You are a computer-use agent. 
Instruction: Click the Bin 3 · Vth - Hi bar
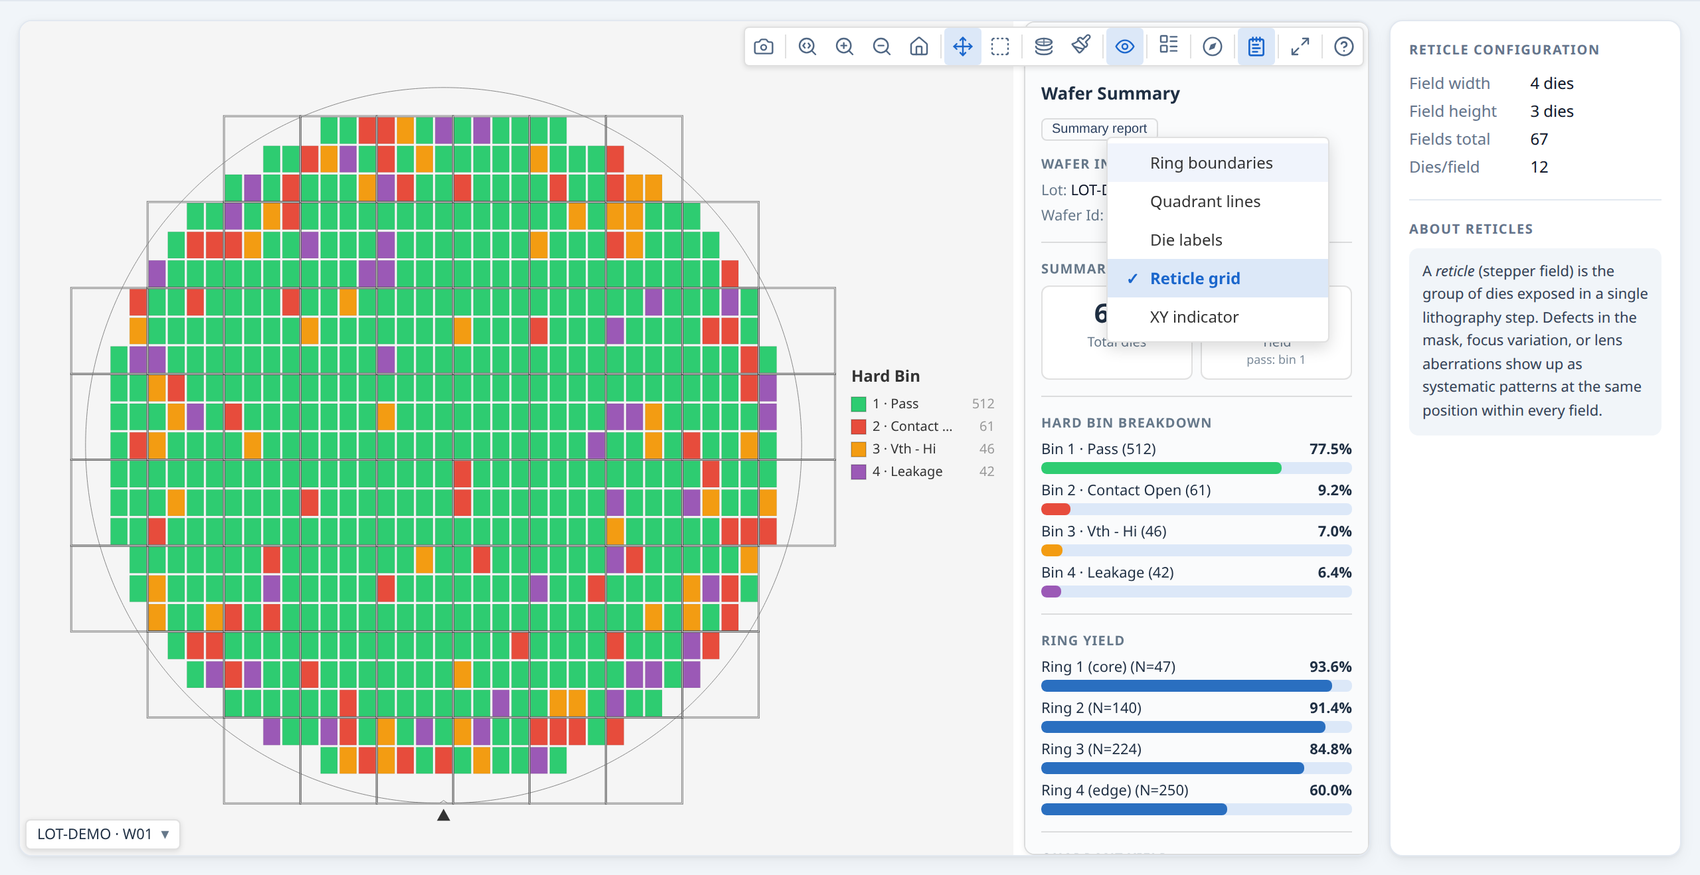(x=1197, y=550)
